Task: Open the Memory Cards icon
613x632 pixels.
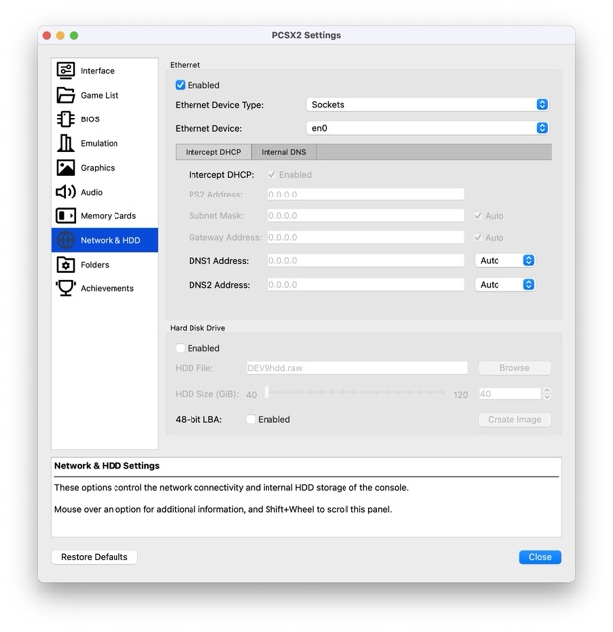Action: (66, 216)
